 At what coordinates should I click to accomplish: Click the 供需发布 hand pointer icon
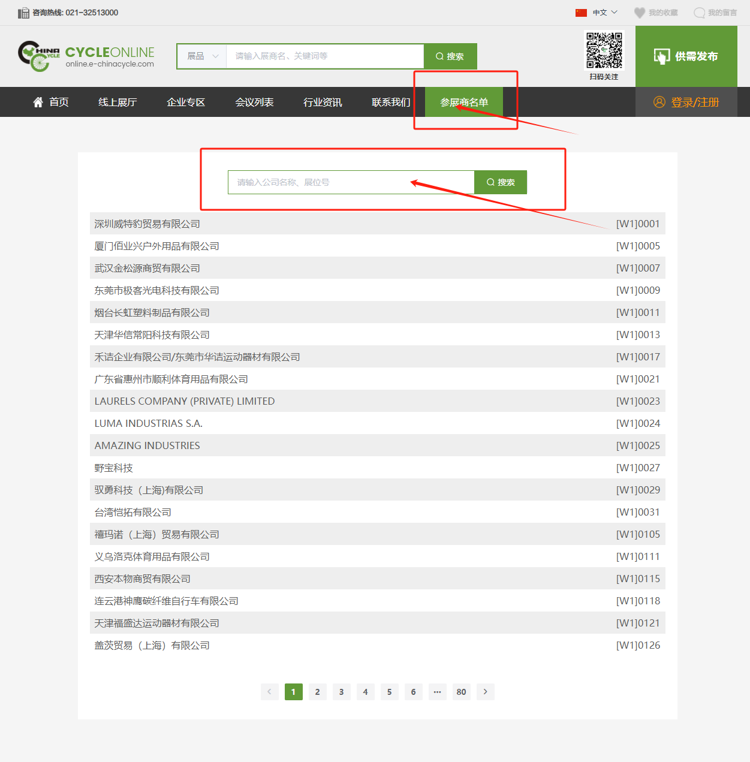pos(662,56)
